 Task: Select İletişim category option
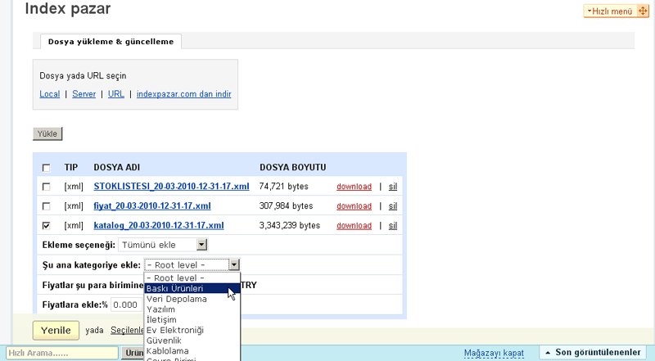[x=192, y=320]
